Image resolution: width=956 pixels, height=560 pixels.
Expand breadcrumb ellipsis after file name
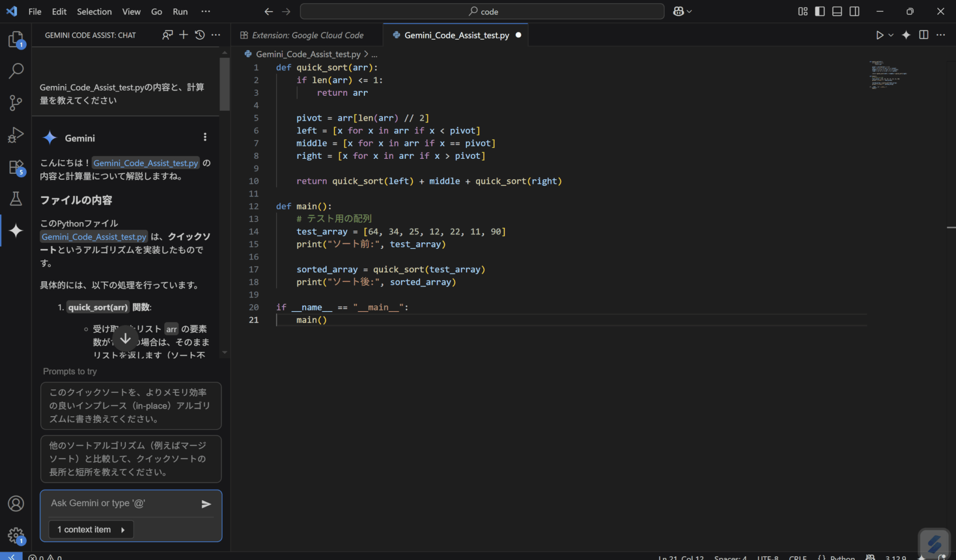(x=374, y=55)
